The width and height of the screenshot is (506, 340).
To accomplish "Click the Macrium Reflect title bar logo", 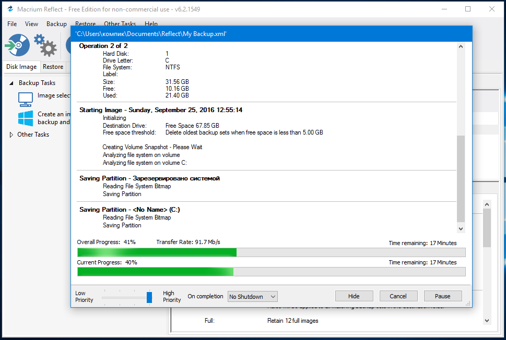I will point(10,9).
